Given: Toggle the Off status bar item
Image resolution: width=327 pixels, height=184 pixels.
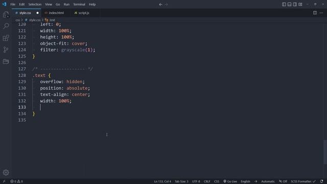Looking at the screenshot, I should [x=283, y=181].
